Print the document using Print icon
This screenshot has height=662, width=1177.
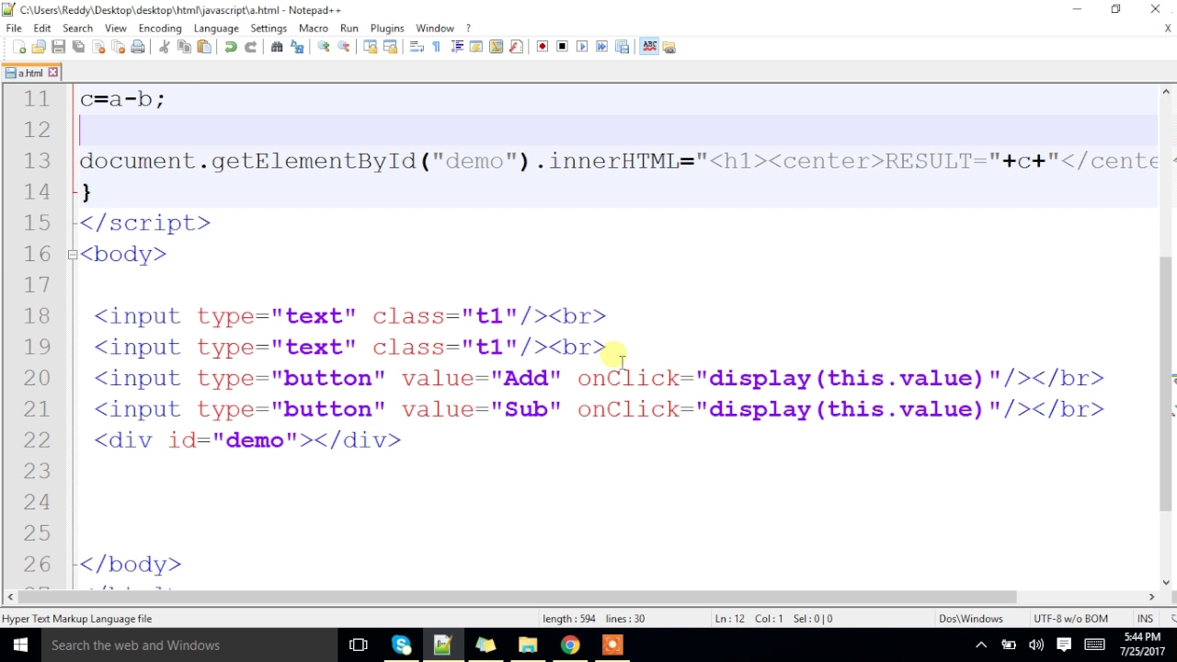tap(138, 47)
